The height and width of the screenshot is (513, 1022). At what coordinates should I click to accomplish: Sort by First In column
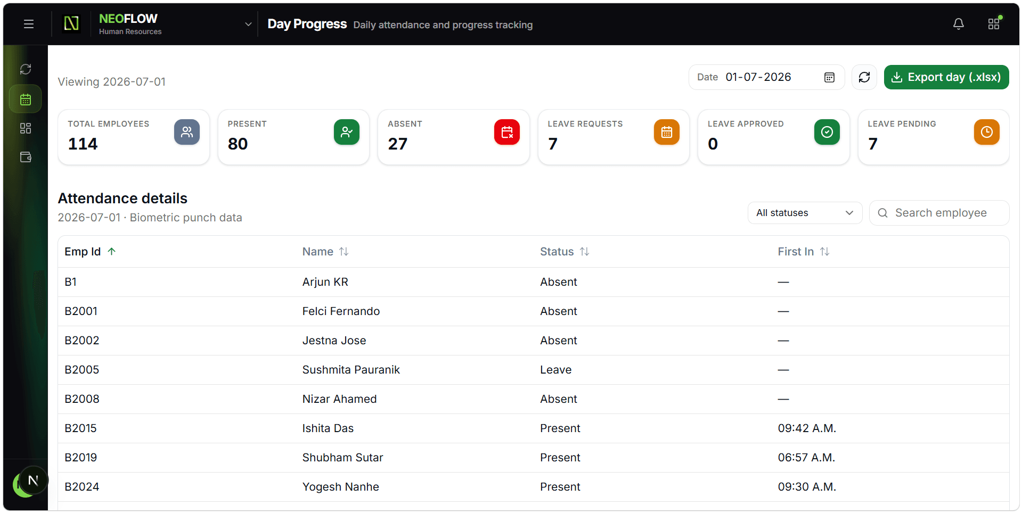click(x=804, y=252)
